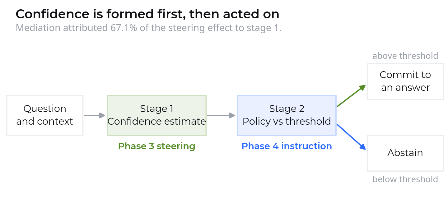This screenshot has height=199, width=448.
Task: Click the diagram title Confidence is formed first
Action: pyautogui.click(x=147, y=14)
